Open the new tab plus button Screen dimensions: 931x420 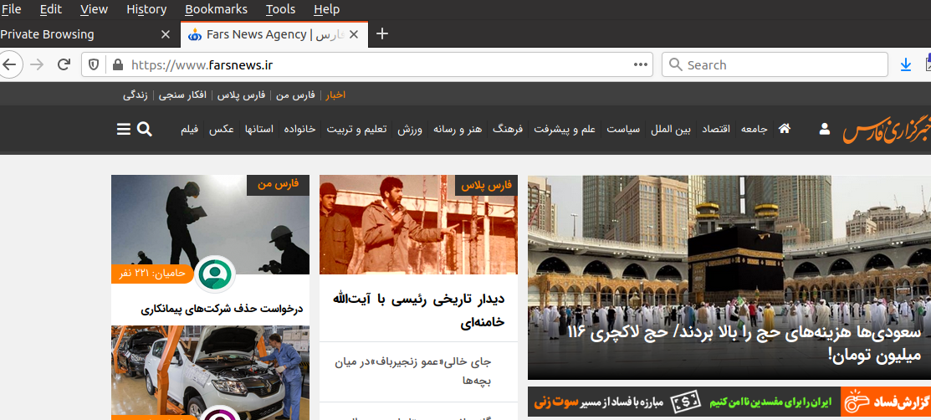382,34
